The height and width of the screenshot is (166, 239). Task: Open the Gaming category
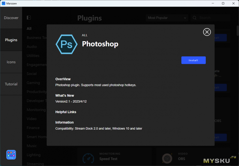click(x=33, y=83)
